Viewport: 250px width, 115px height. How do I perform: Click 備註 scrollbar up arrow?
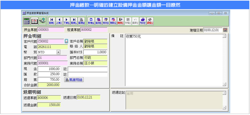(225, 36)
